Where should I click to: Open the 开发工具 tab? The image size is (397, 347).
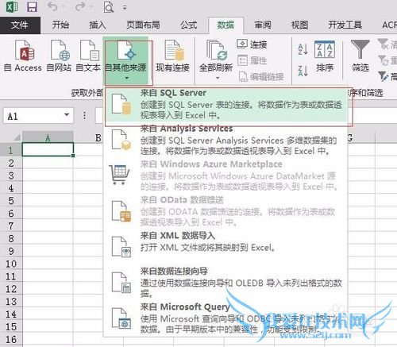click(345, 25)
